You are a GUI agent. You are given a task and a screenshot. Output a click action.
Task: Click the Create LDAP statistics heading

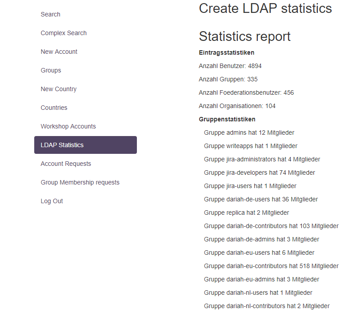[x=265, y=8]
